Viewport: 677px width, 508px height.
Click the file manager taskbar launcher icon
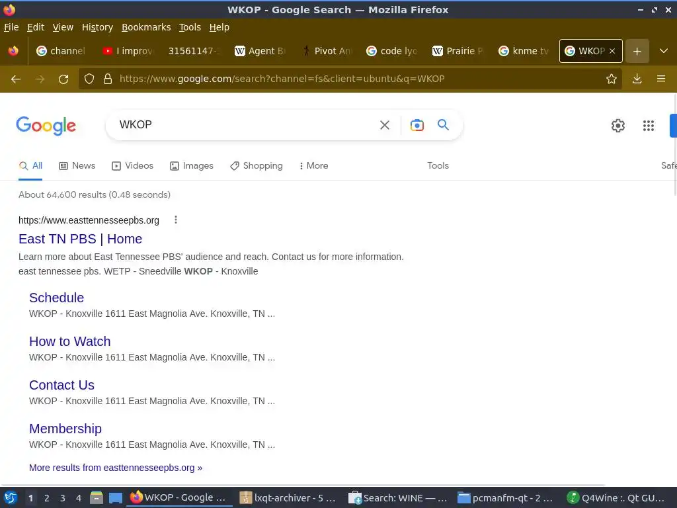pos(97,497)
